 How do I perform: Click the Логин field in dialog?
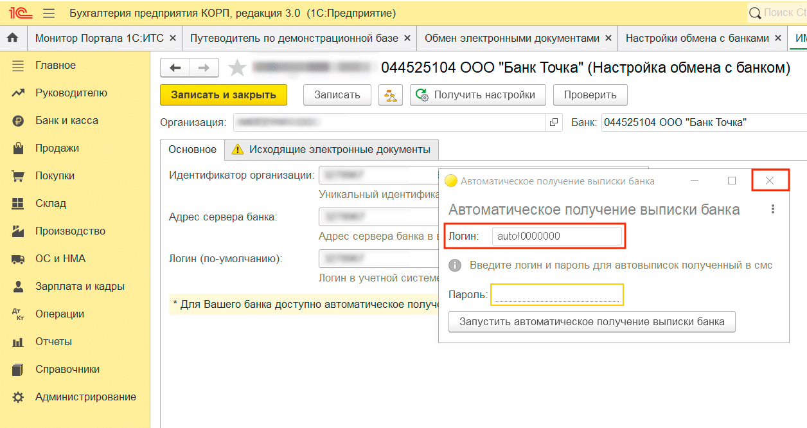point(556,236)
